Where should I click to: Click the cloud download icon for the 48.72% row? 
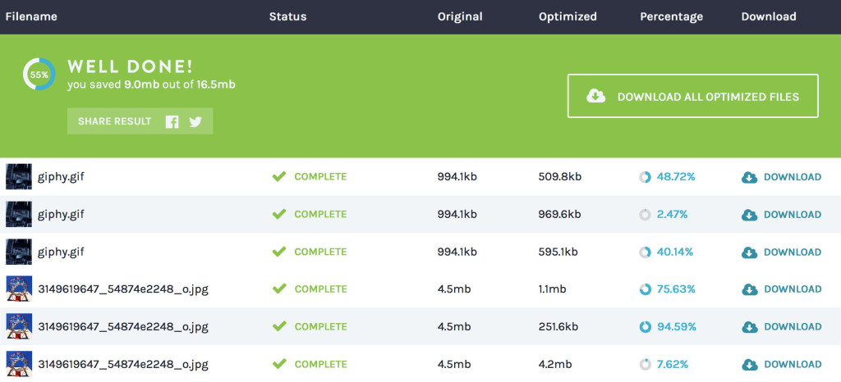point(749,177)
